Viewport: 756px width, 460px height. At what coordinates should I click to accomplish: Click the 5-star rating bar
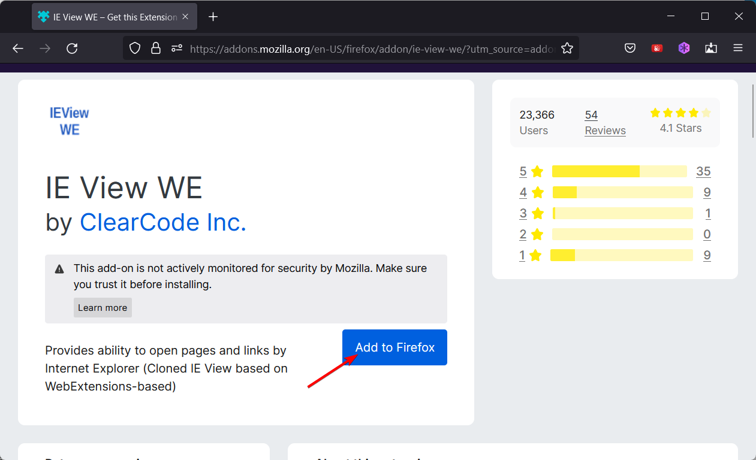pyautogui.click(x=619, y=171)
